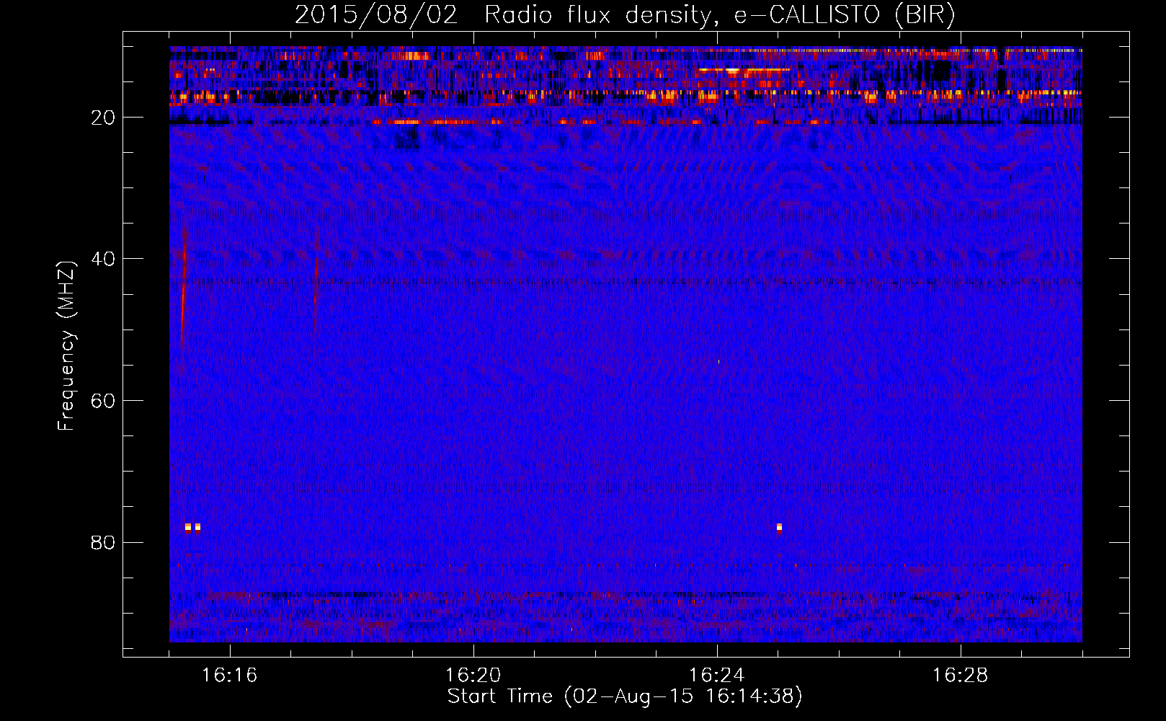Click the plot title 'Radio flux density, e-CALLISTO (BIR)'
The image size is (1166, 721).
coord(719,15)
